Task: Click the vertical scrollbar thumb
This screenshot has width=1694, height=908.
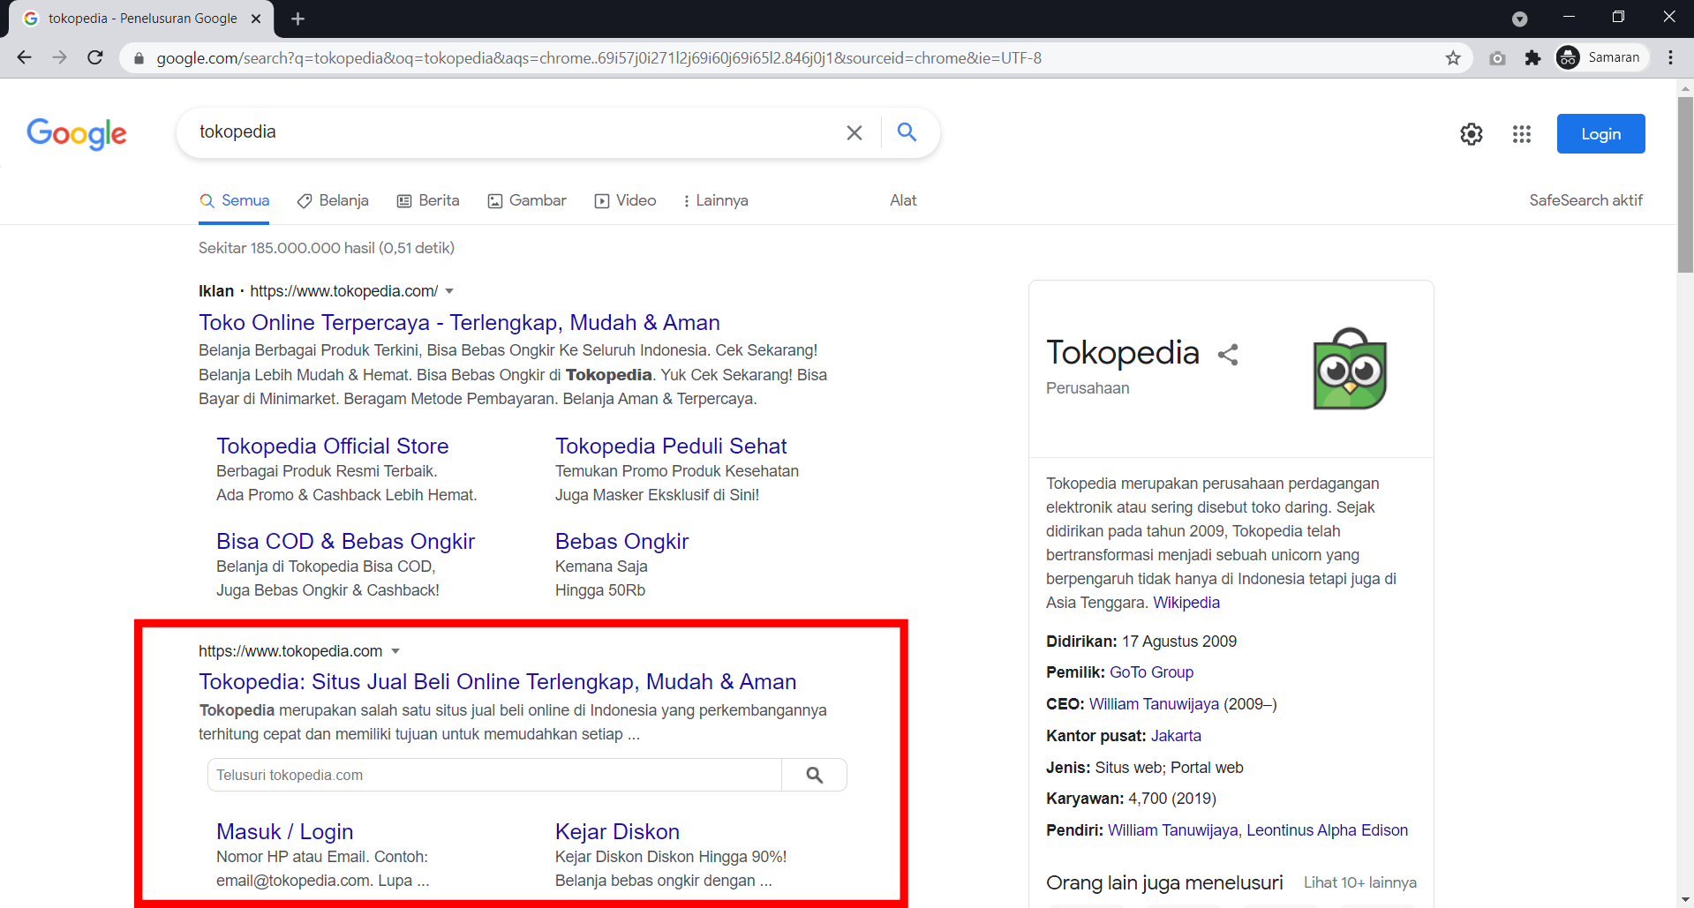Action: (x=1685, y=184)
